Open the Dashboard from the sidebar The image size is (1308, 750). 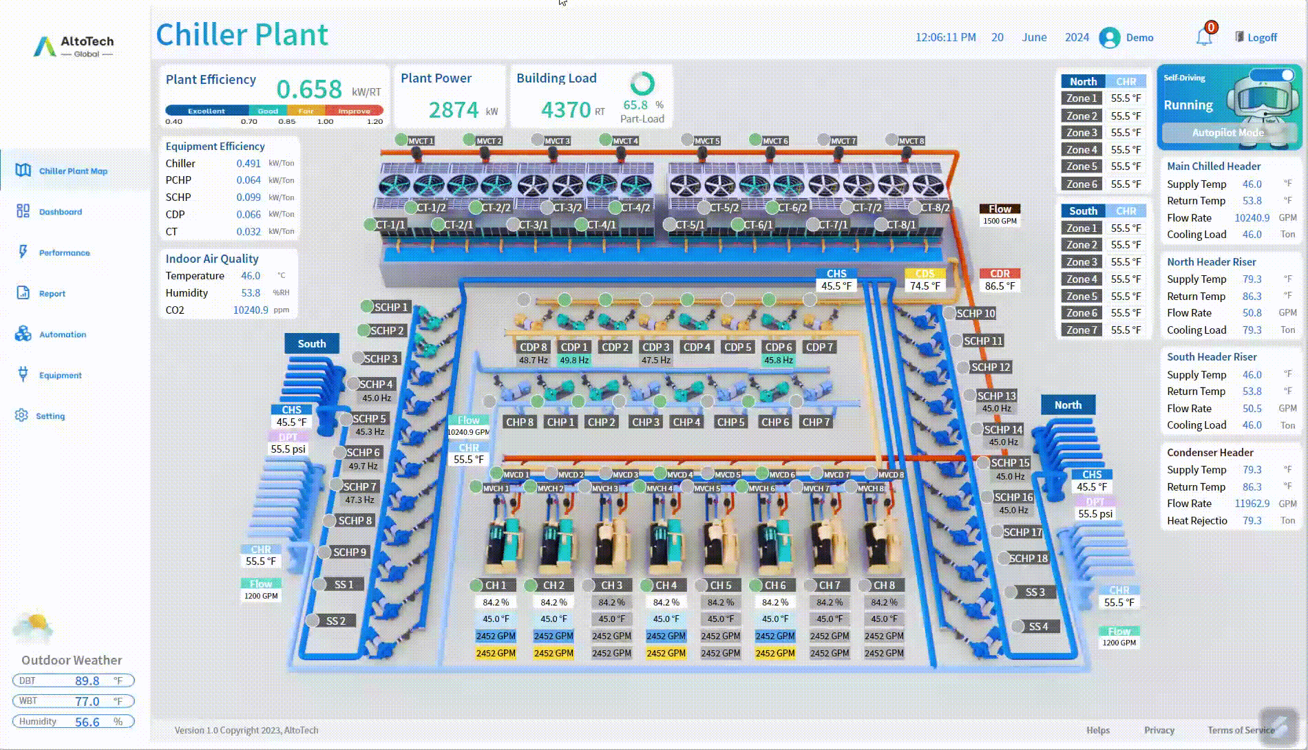(60, 211)
